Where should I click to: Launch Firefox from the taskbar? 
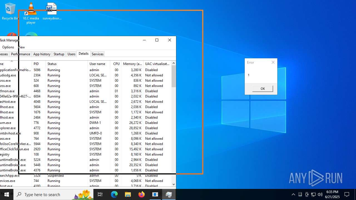coord(142,194)
